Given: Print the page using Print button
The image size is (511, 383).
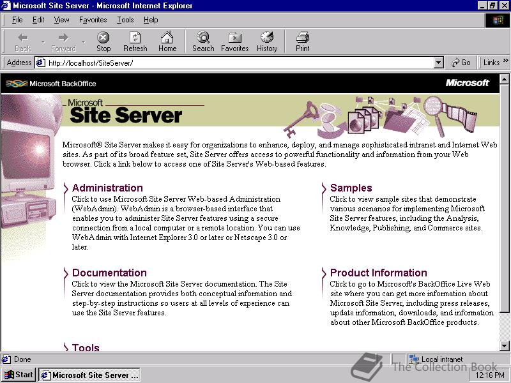Looking at the screenshot, I should point(302,41).
